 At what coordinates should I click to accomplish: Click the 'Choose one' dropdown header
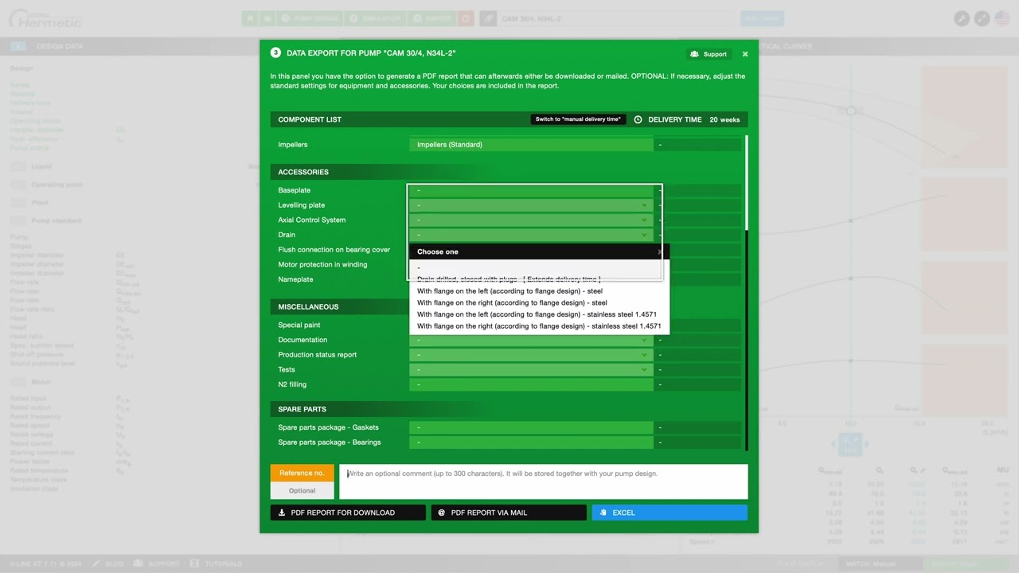(x=539, y=251)
